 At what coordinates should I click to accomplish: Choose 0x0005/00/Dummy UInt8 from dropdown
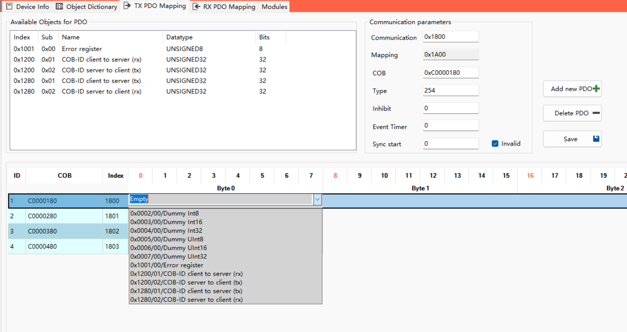225,239
